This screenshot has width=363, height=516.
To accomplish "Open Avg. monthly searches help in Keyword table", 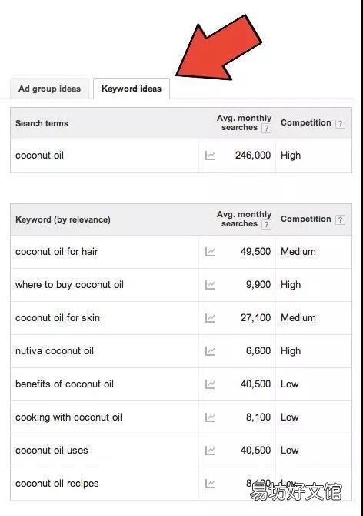I will point(266,224).
